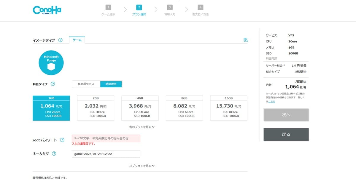Go to step 1 ゲーム選択
356x186 pixels.
(x=108, y=10)
